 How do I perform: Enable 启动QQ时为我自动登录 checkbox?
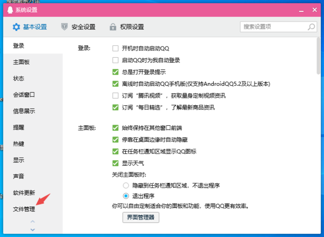click(116, 60)
